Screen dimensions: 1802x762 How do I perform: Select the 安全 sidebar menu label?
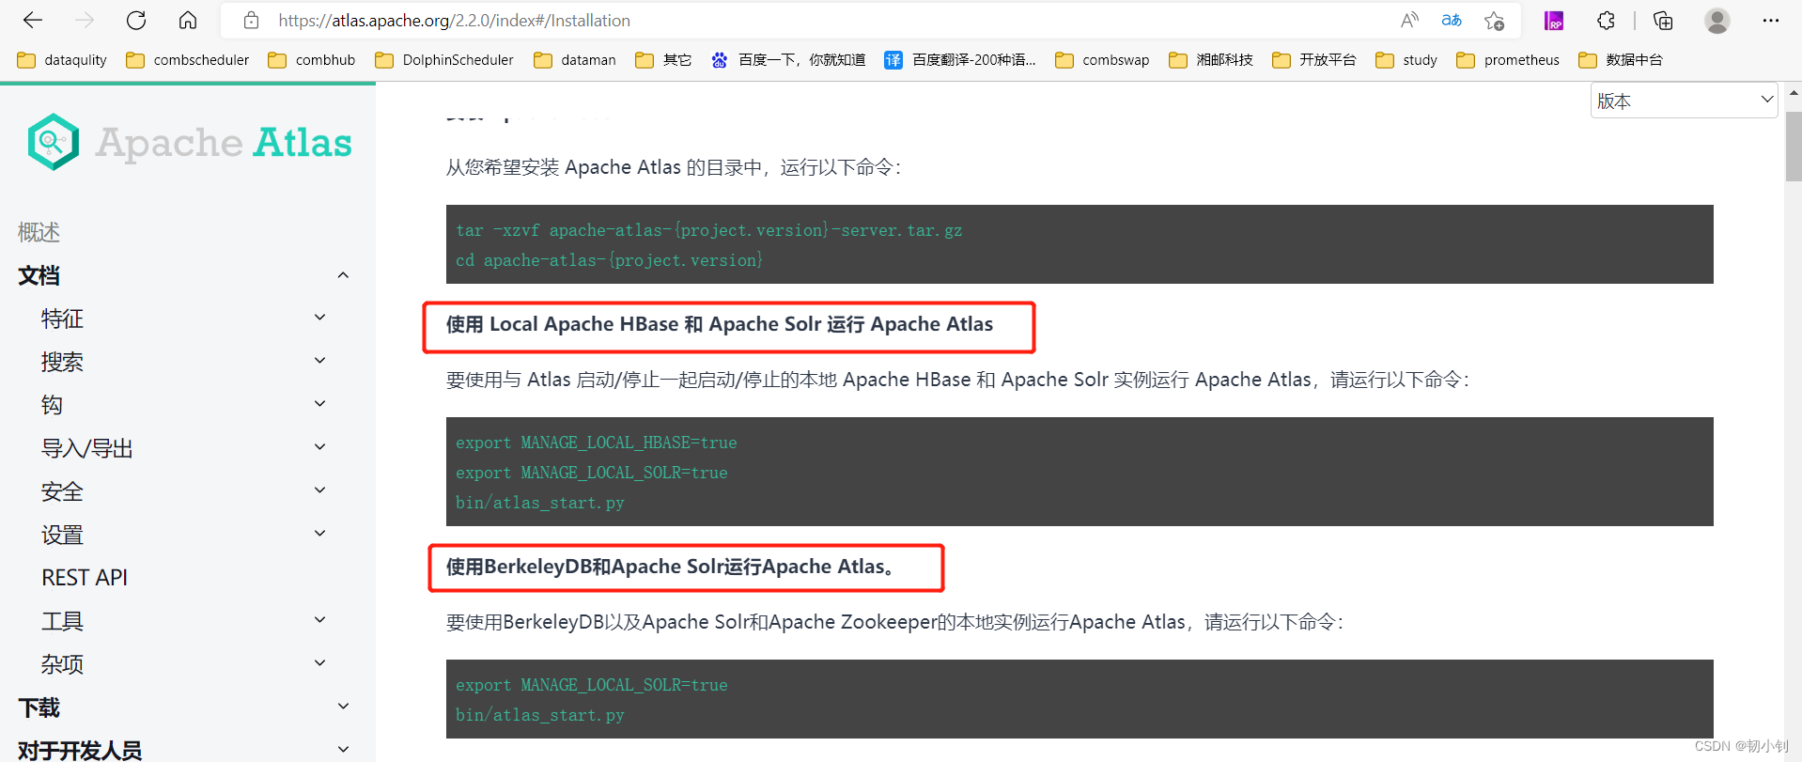pos(62,491)
